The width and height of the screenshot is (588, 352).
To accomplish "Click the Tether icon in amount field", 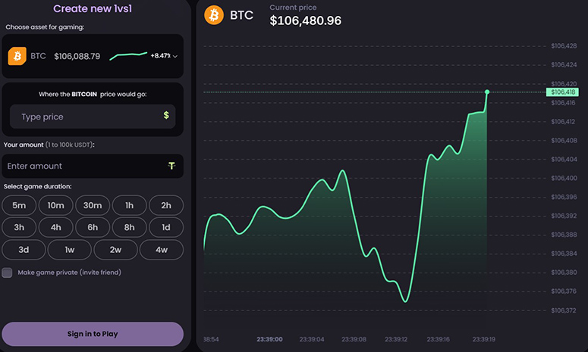I will pyautogui.click(x=172, y=166).
